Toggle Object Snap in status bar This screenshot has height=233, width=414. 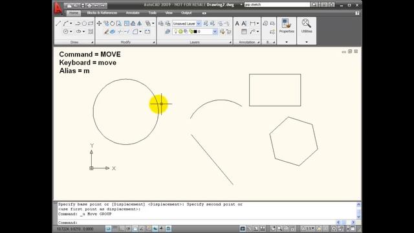click(135, 228)
